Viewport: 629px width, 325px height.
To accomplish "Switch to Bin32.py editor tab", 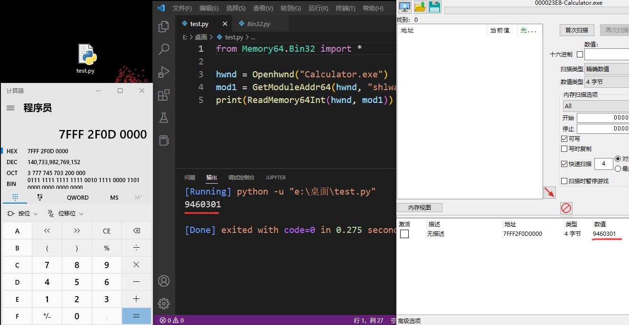I will [259, 24].
